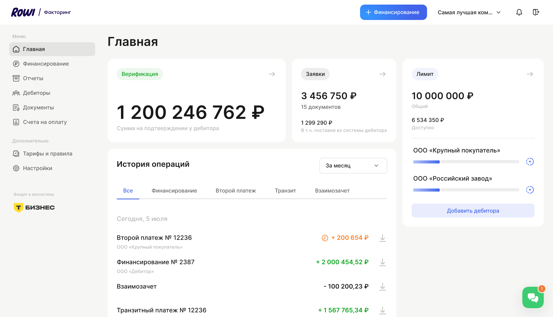
Task: Expand the Самая лучшая ком... company selector
Action: 469,12
